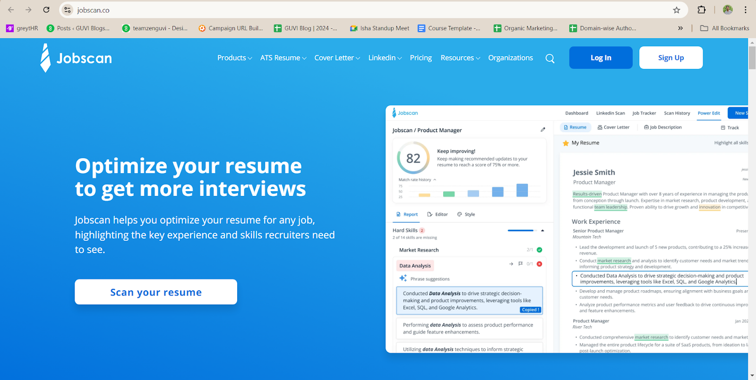Click the blue New Scan button in preview
This screenshot has height=380, width=756.
click(x=739, y=113)
